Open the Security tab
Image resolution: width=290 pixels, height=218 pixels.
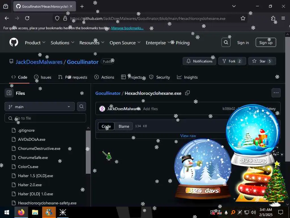point(159,77)
